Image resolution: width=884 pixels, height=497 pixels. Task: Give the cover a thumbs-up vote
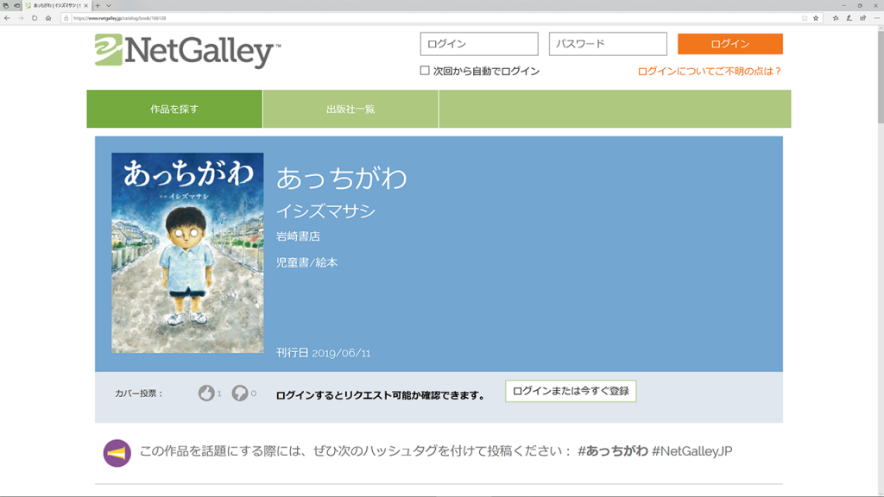pyautogui.click(x=205, y=392)
